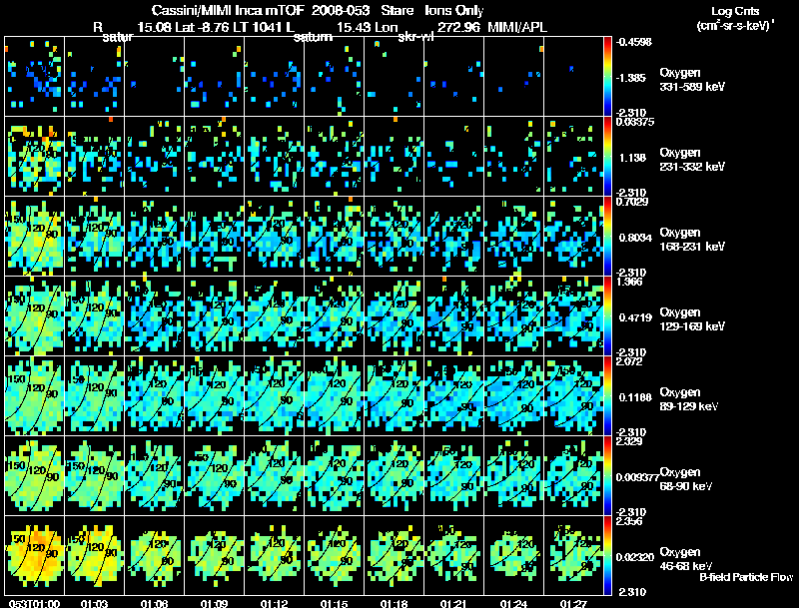Screen dimensions: 799x608
Task: Click the 'Oxygen 168-231 keV' row label
Action: coord(692,240)
